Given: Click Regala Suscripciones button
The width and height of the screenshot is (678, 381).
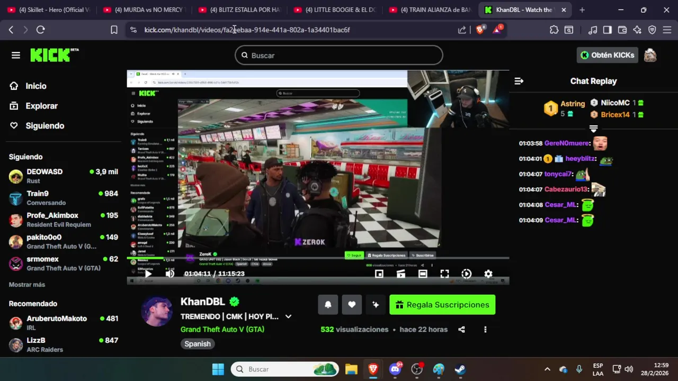Looking at the screenshot, I should pos(442,305).
